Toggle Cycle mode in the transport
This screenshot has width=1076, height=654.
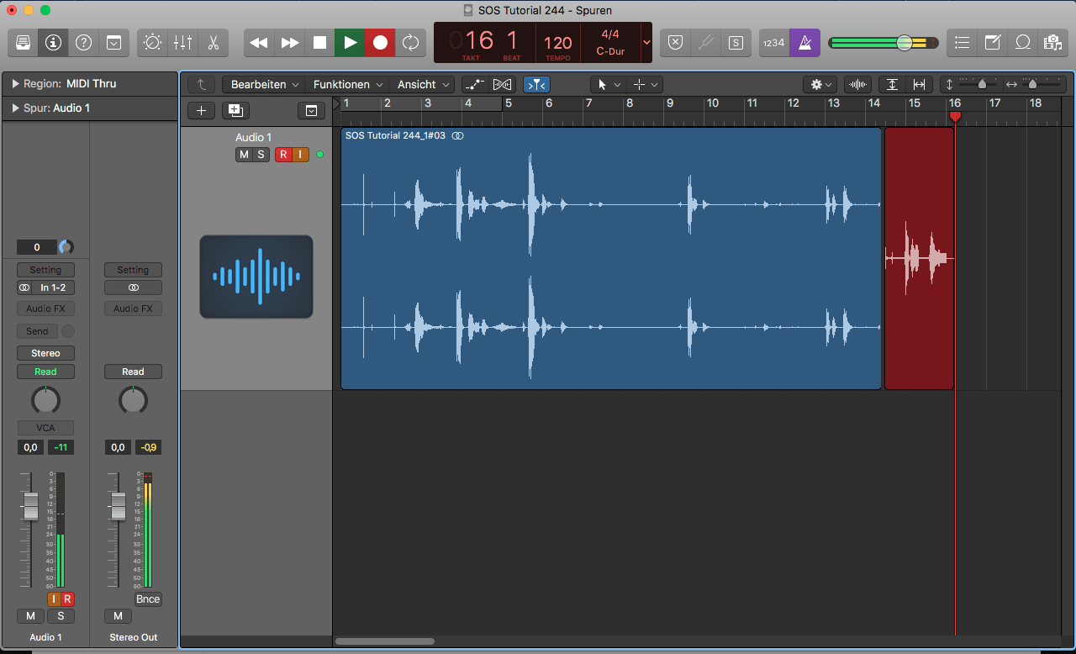[x=410, y=43]
